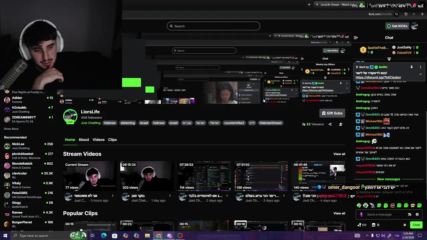
Task: Share the LiorsLife channel
Action: (330, 124)
